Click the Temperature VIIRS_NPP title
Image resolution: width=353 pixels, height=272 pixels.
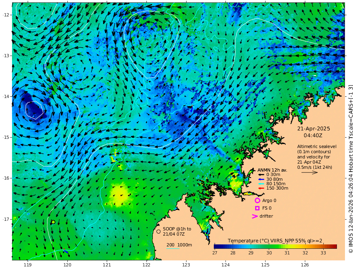coord(275,241)
